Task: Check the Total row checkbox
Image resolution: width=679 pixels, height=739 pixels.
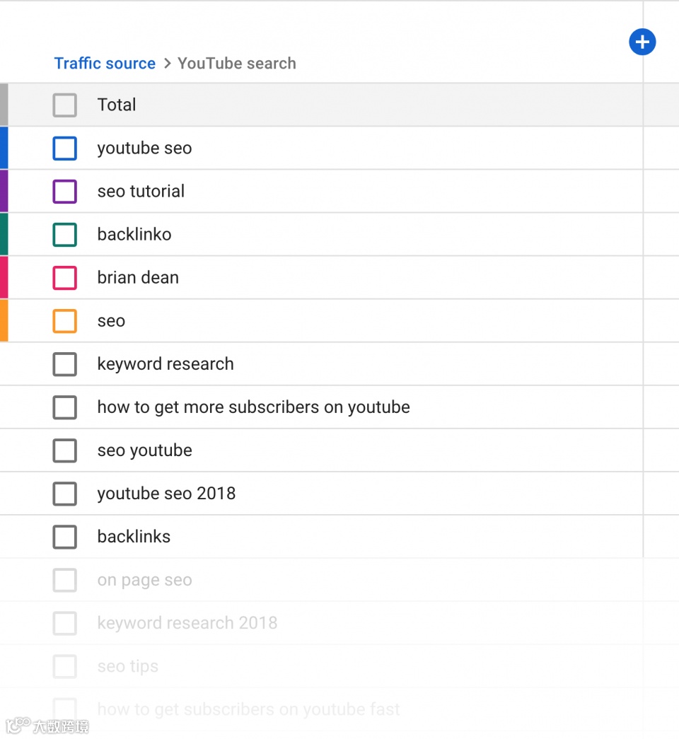Action: (x=64, y=105)
